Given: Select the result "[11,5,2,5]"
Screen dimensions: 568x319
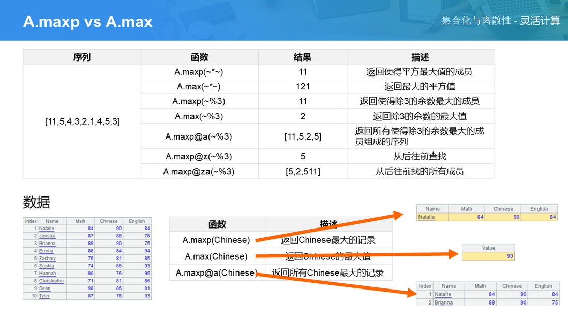Looking at the screenshot, I should [x=303, y=136].
